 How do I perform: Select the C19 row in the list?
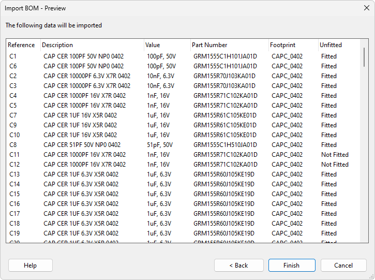pos(15,233)
